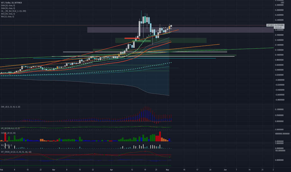The image size is (291, 172).
Task: Click the 12 date label on time axis
Action: 132,169
